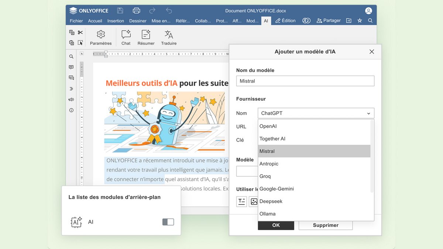Confirm the dialog with OK
This screenshot has height=249, width=443.
[x=276, y=225]
